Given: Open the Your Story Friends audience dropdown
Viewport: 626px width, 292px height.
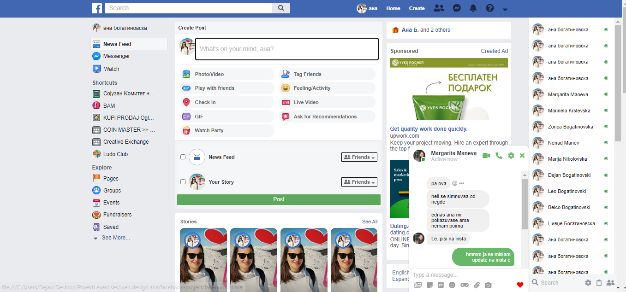Looking at the screenshot, I should pyautogui.click(x=359, y=182).
